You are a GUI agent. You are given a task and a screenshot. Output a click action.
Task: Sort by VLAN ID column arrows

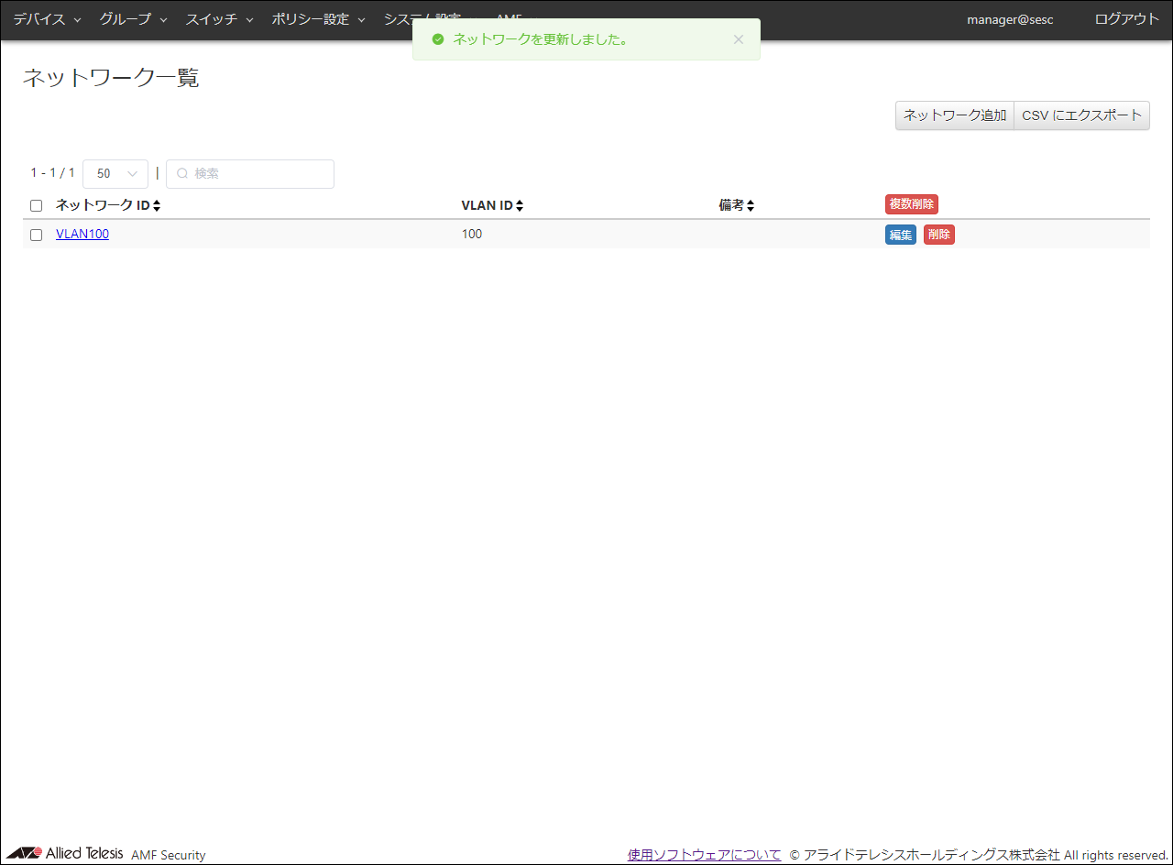point(520,206)
